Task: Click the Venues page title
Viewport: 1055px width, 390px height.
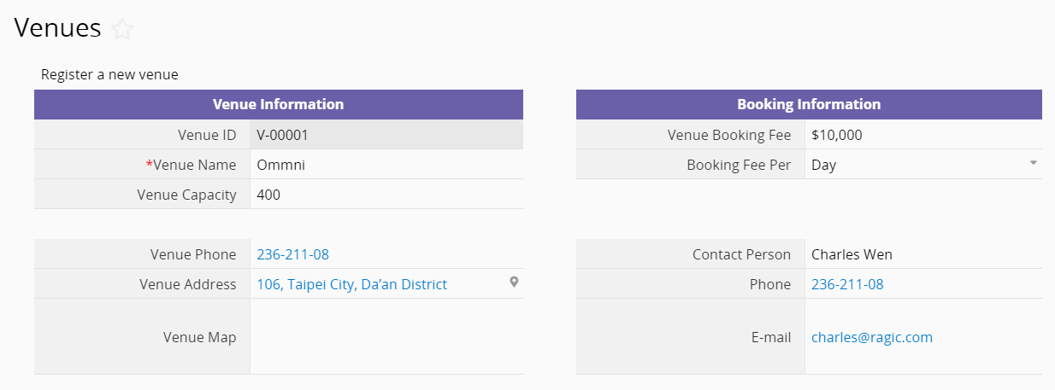Action: [57, 28]
